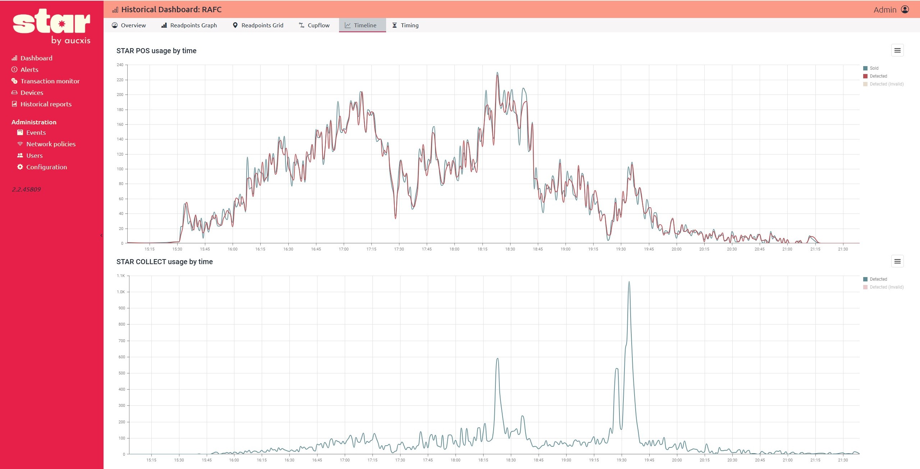Click the version number 2.2.45809
This screenshot has height=469, width=920.
tap(26, 189)
